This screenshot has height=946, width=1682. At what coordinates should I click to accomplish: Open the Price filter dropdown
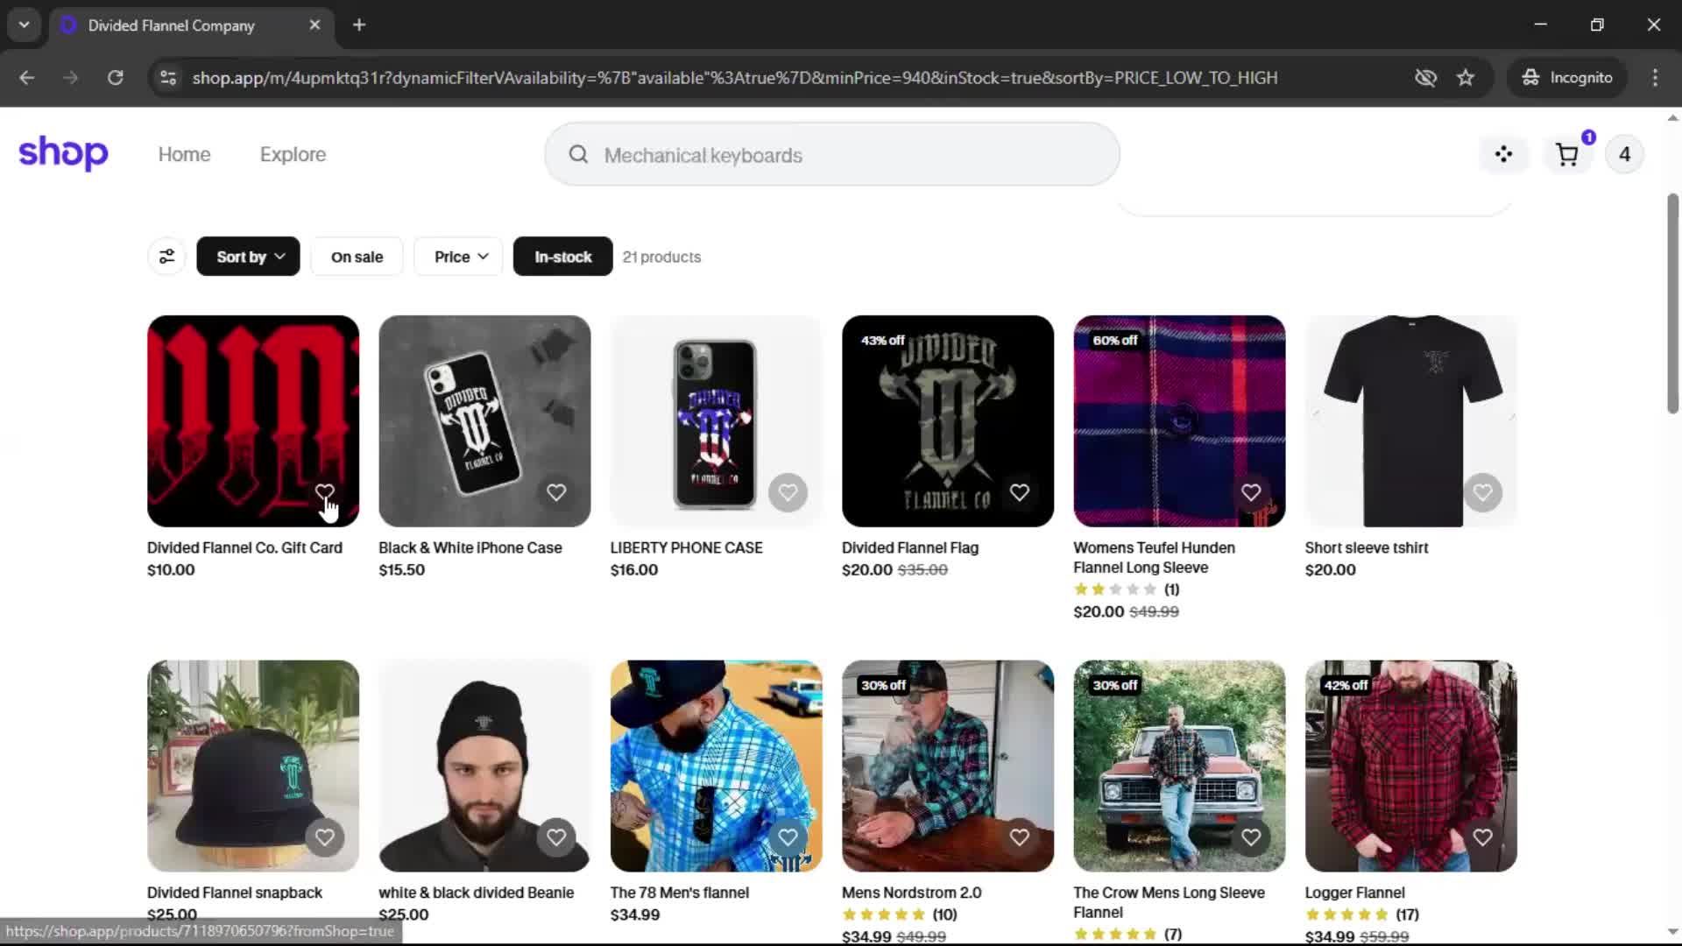(460, 257)
